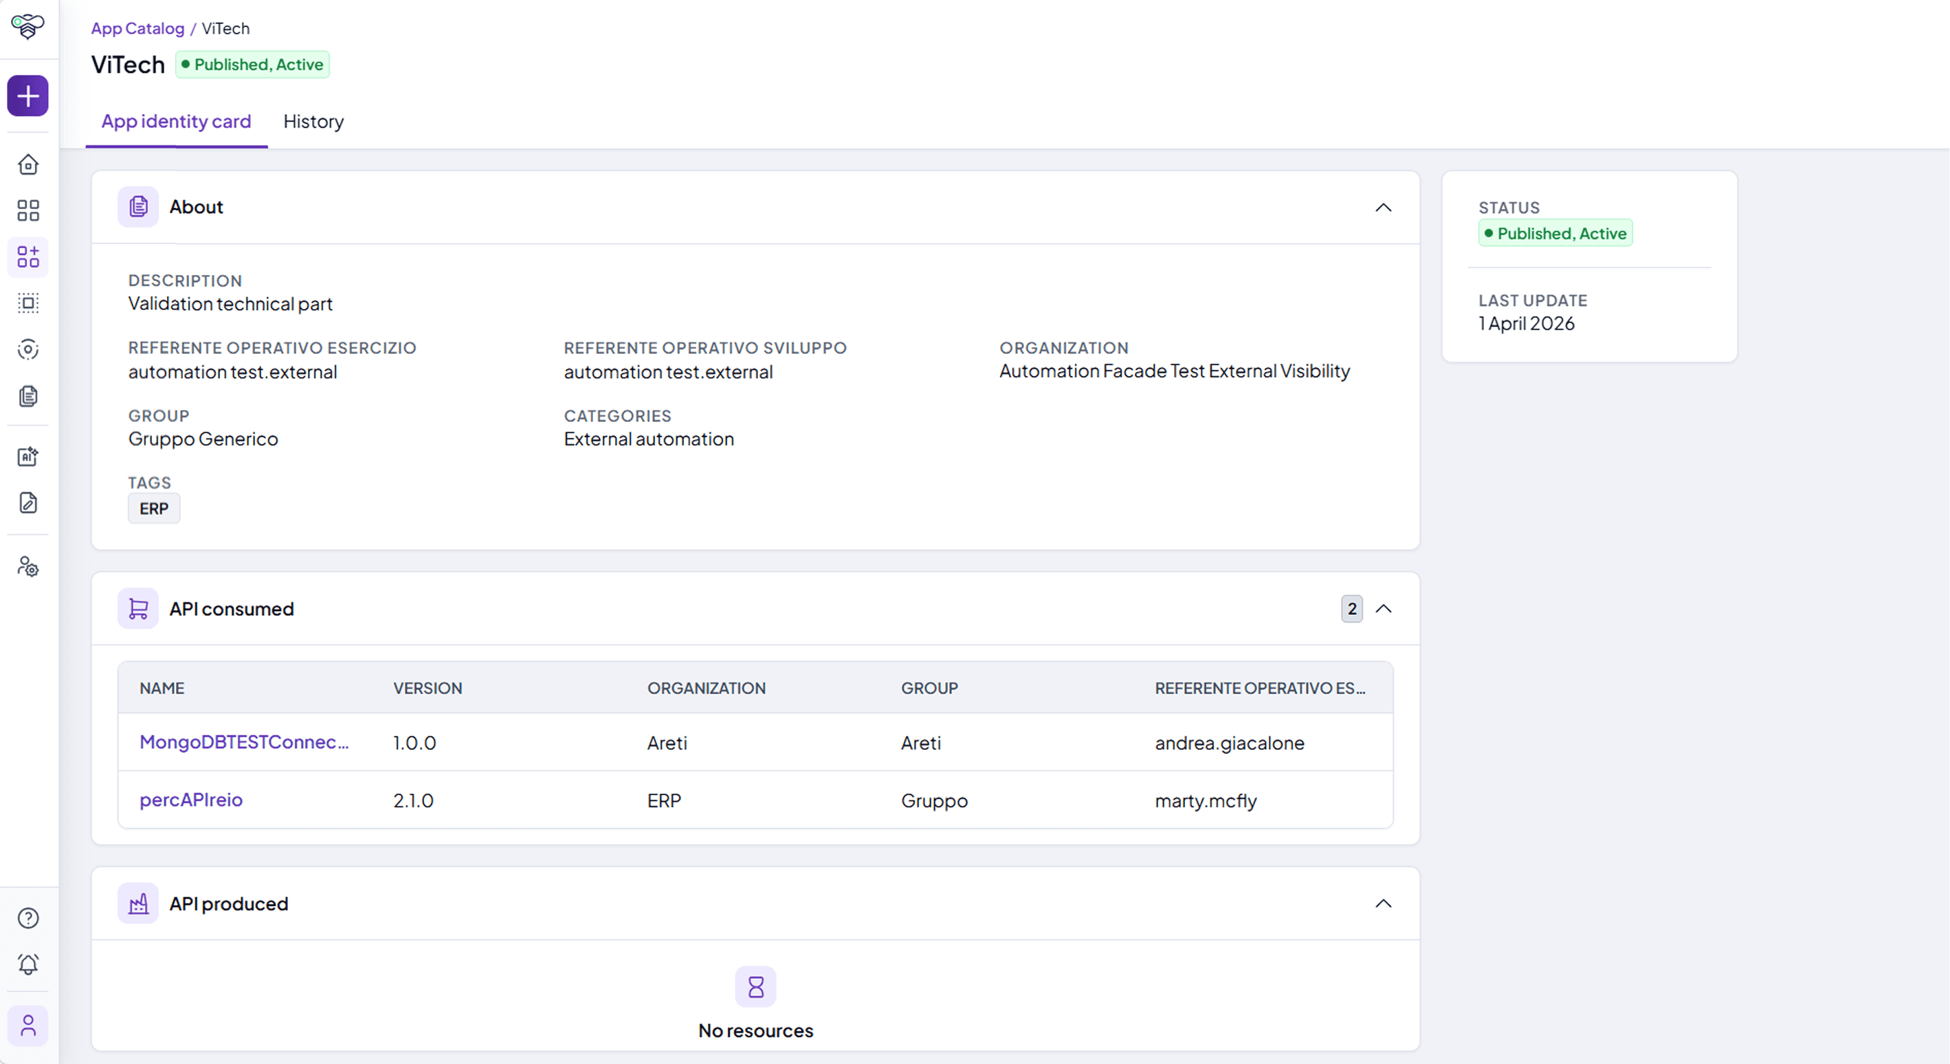Collapse the API consumed section chevron
This screenshot has height=1064, width=1950.
click(1383, 608)
